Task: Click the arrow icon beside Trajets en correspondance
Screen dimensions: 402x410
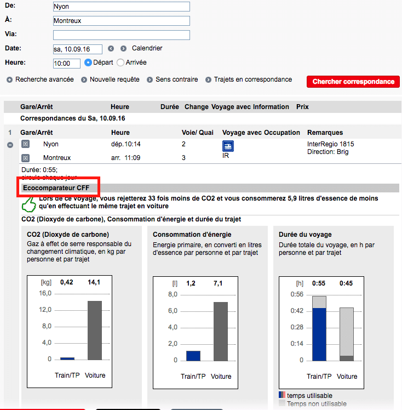Action: (208, 79)
